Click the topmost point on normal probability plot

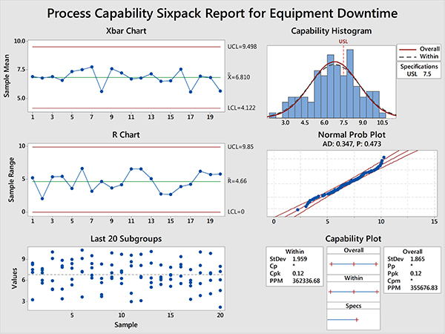click(384, 157)
